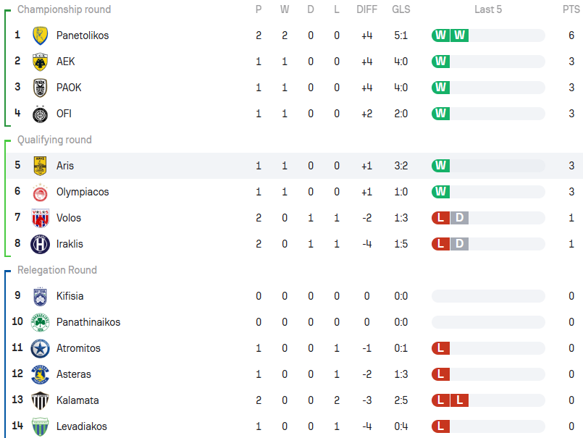Click Kalamata's first L result badge
This screenshot has height=438, width=583.
(x=440, y=400)
